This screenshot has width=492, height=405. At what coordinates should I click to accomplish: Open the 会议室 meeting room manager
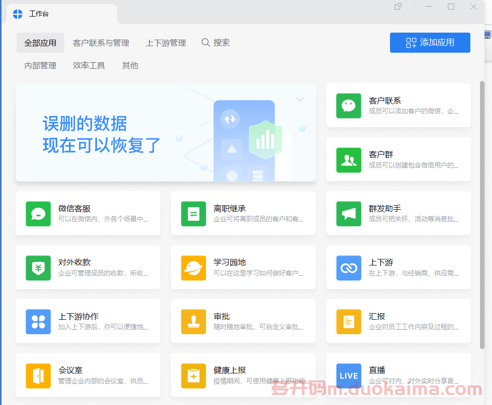coord(88,375)
